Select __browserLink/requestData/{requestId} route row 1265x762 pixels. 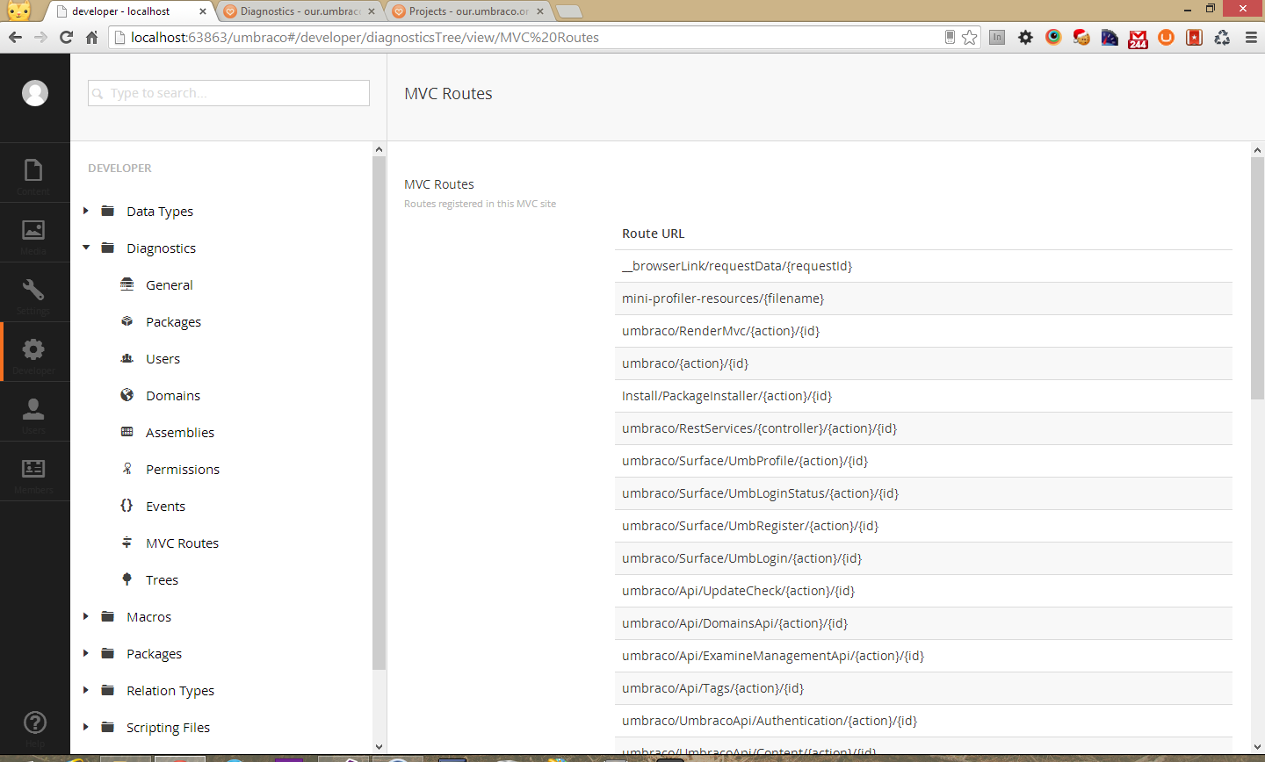(923, 266)
